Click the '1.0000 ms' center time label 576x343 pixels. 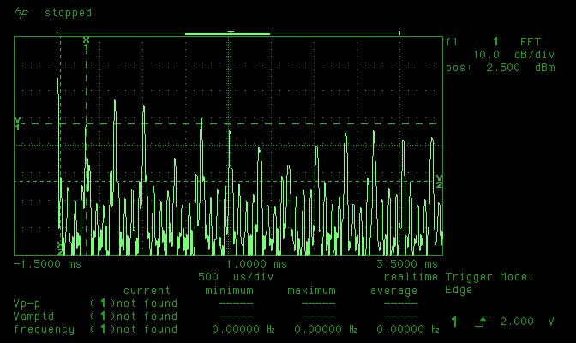pos(256,264)
